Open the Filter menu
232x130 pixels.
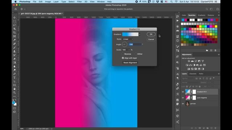[x=79, y=1]
